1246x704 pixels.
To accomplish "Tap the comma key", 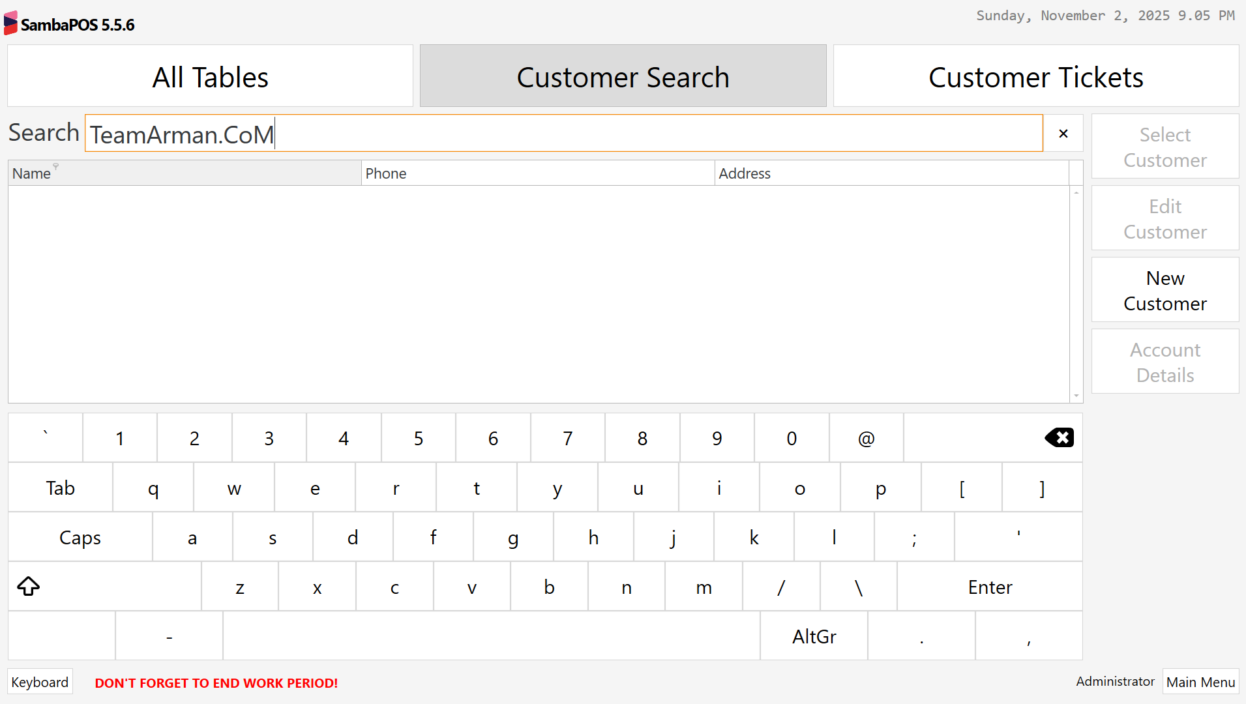I will click(1029, 636).
